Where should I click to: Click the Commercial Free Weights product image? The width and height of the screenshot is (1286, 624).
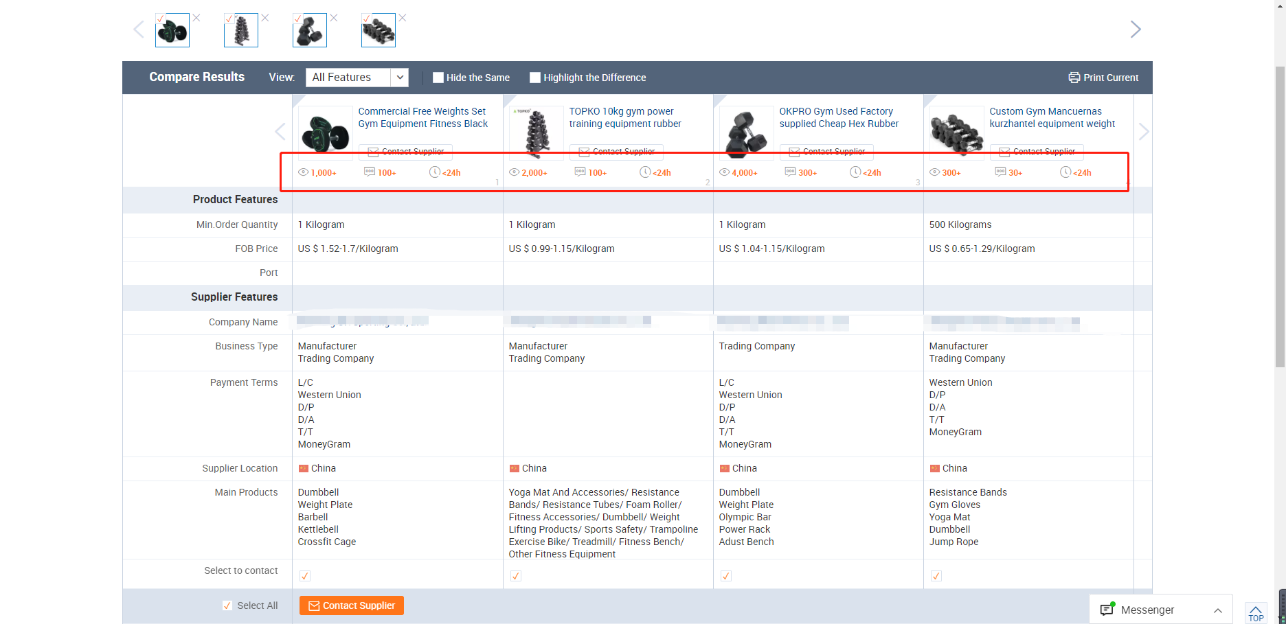tap(326, 132)
